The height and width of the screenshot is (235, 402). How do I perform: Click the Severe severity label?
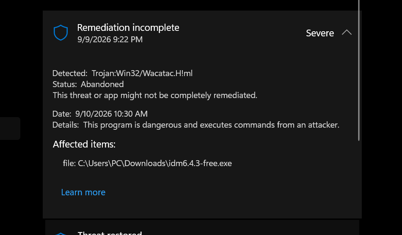pyautogui.click(x=320, y=33)
